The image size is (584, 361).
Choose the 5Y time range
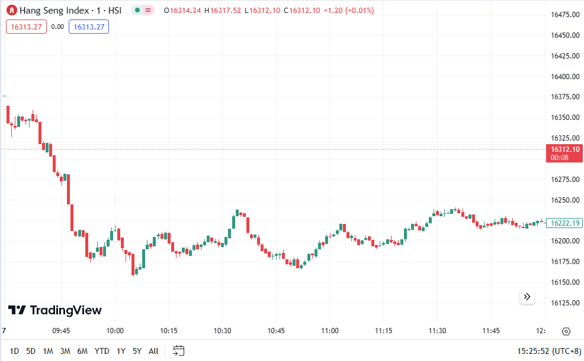(137, 351)
